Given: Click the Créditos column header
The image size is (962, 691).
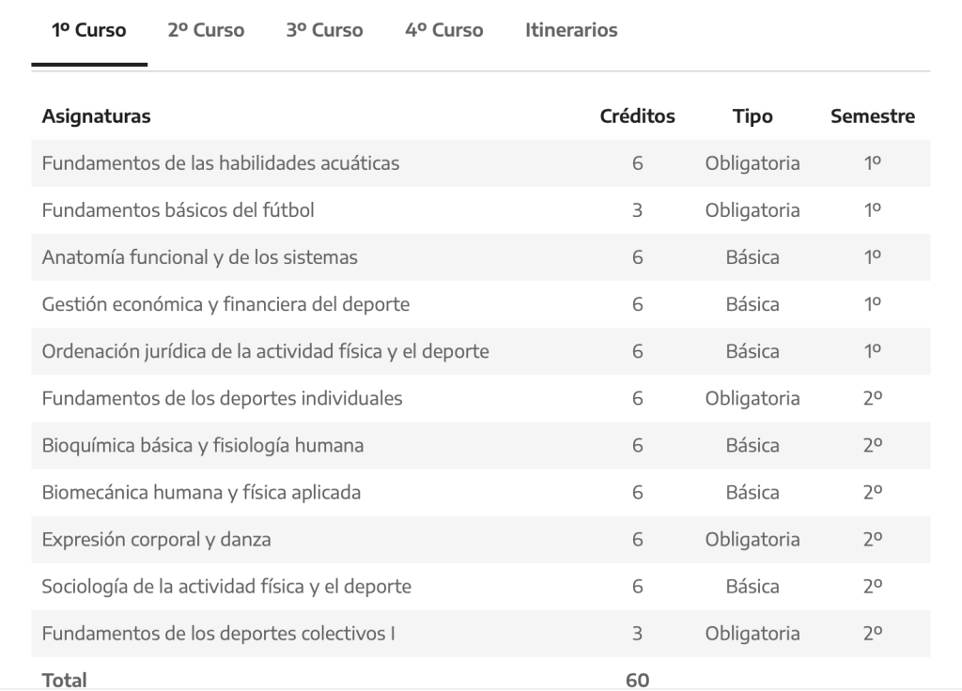Looking at the screenshot, I should [x=638, y=115].
